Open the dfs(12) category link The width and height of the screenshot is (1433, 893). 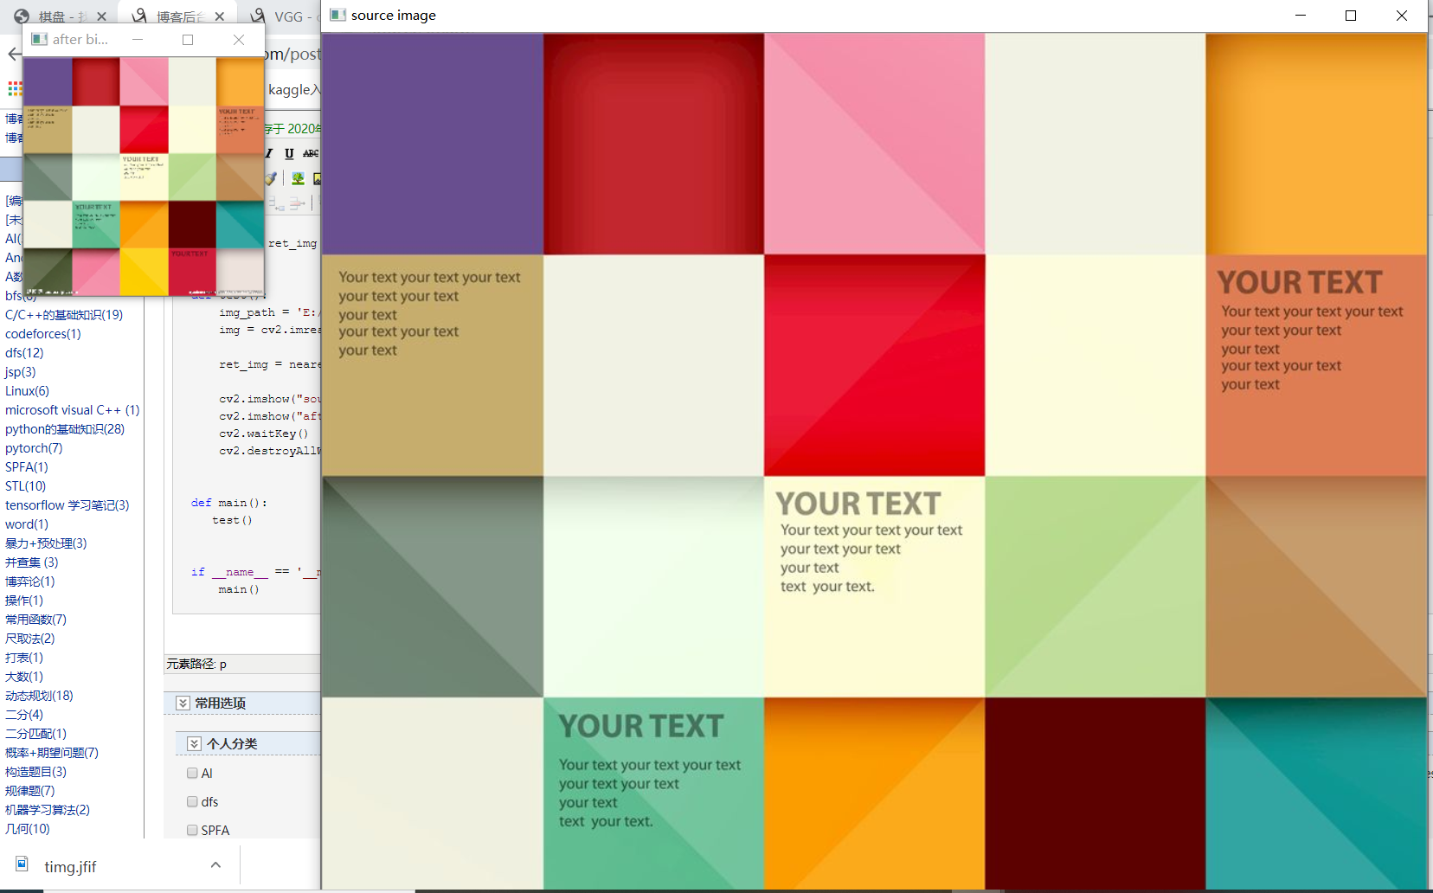point(24,353)
